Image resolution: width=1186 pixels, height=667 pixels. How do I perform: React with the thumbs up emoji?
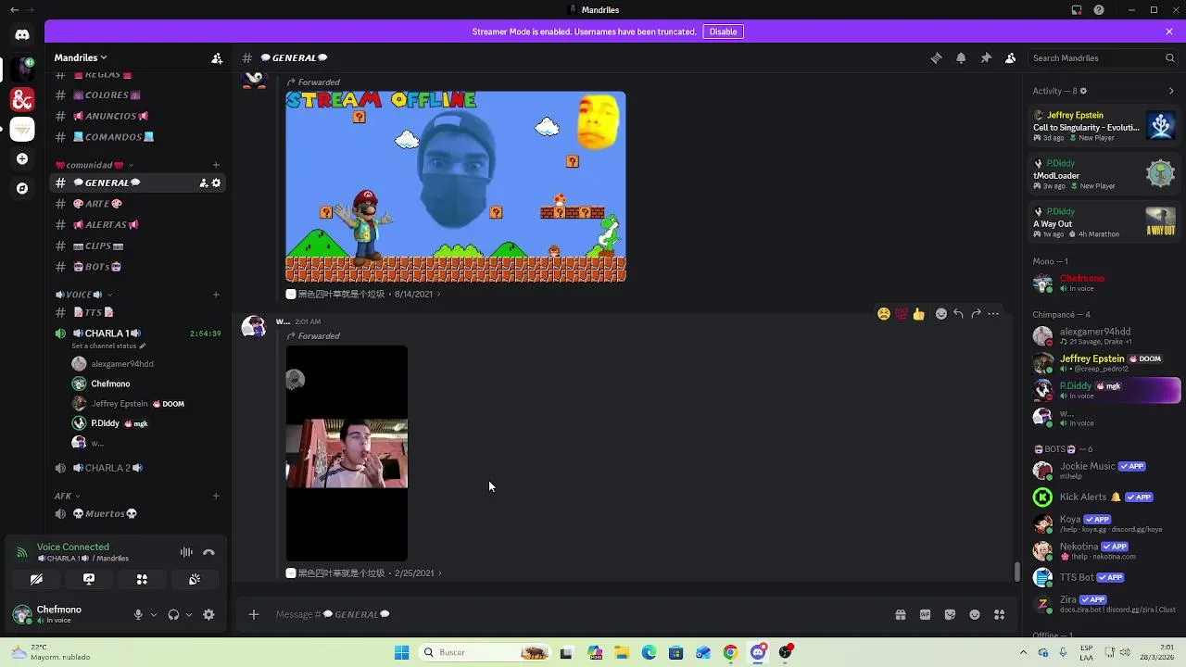(x=918, y=314)
